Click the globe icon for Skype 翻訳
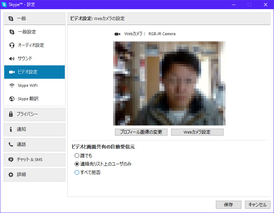Viewport: 274px width, 213px height. pyautogui.click(x=12, y=99)
